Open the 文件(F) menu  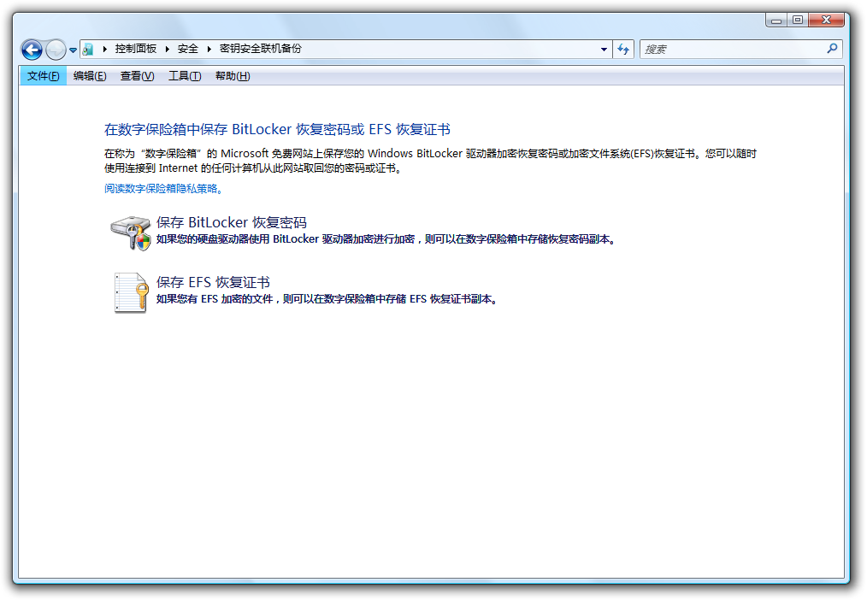tap(43, 76)
